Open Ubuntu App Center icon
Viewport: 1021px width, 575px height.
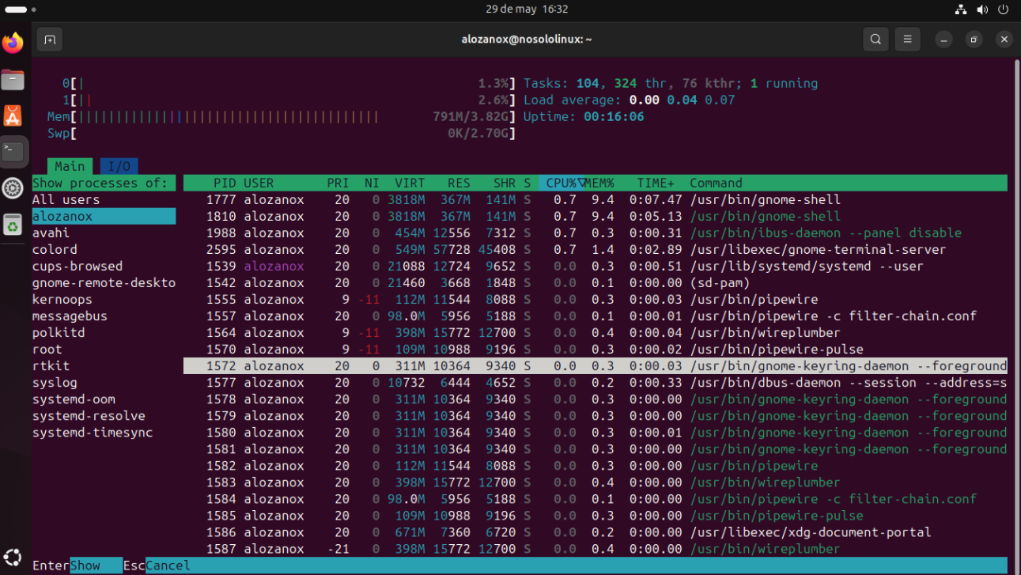point(13,116)
